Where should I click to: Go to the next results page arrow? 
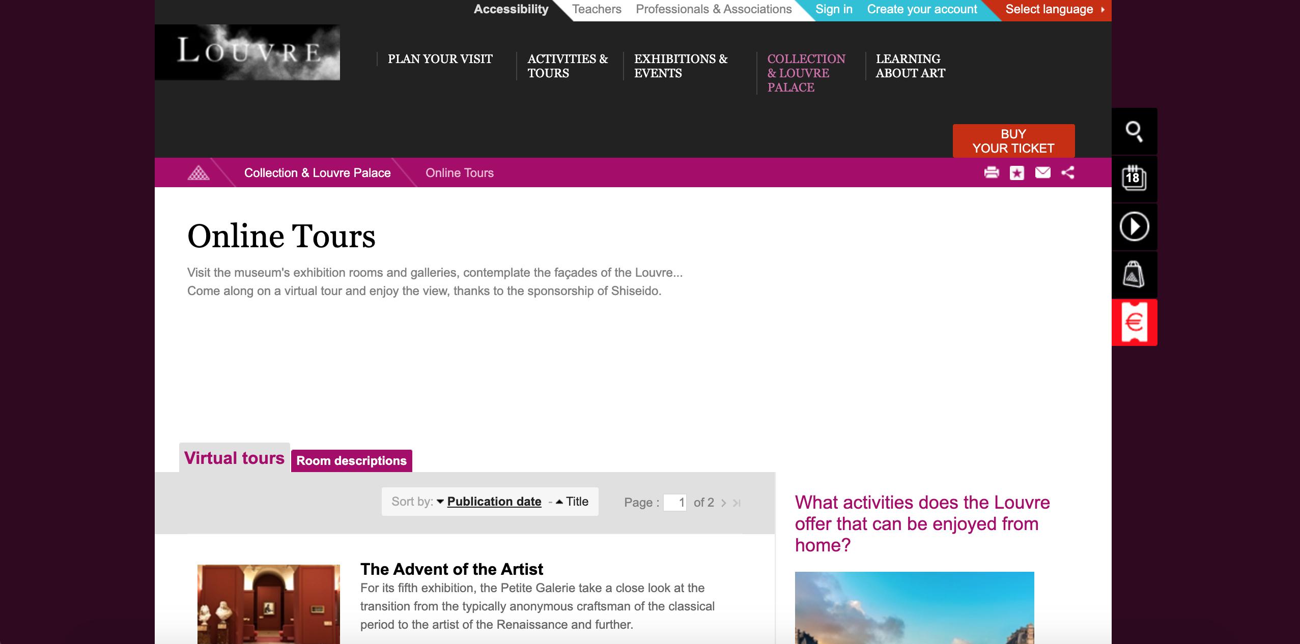[x=723, y=503]
